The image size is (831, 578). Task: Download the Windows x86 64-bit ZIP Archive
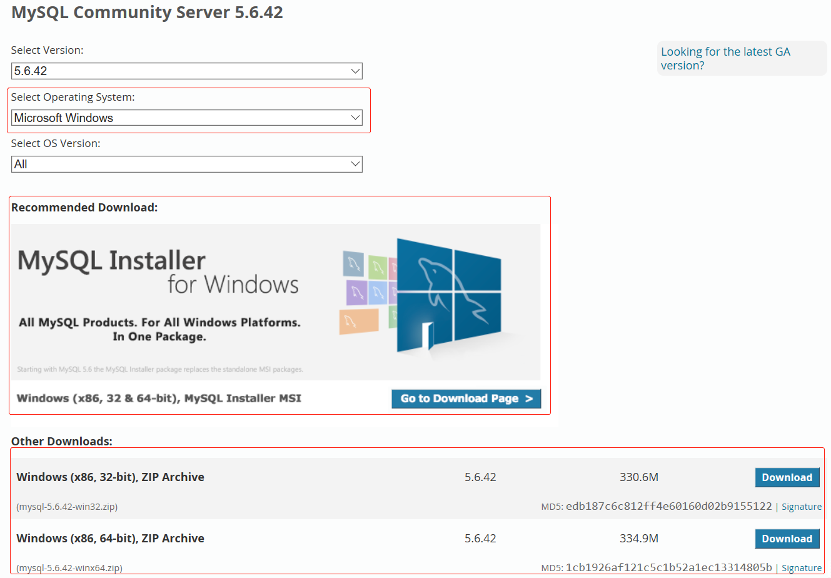(x=787, y=538)
